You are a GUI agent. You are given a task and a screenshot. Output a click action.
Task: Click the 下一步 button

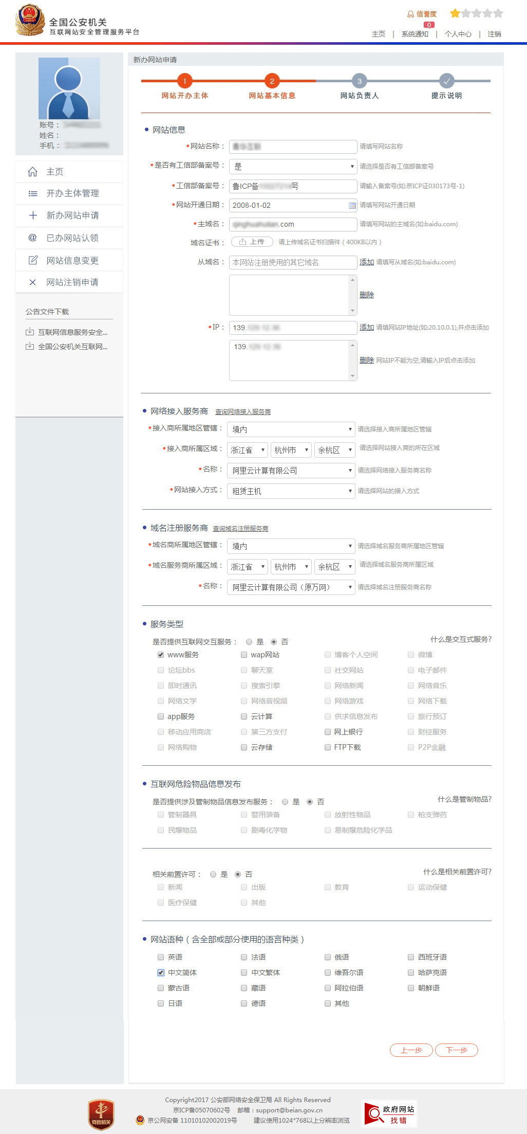[x=457, y=1050]
